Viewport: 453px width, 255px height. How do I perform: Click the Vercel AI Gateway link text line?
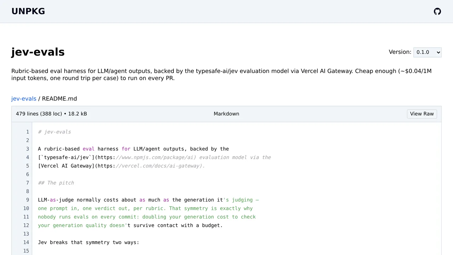[121, 166]
